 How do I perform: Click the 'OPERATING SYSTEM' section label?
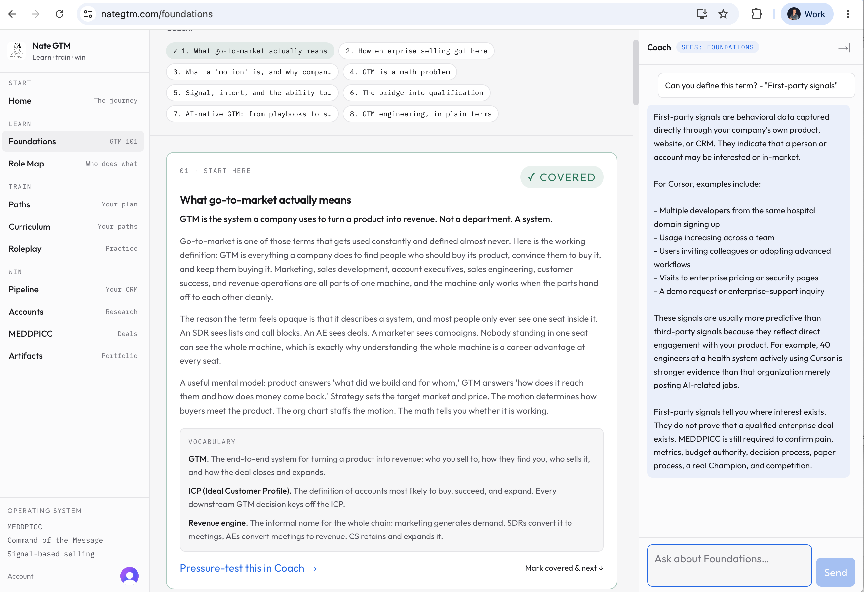[x=45, y=511]
